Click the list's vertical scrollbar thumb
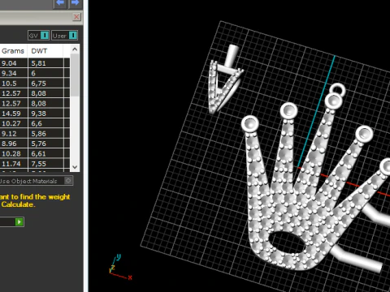 (75, 75)
